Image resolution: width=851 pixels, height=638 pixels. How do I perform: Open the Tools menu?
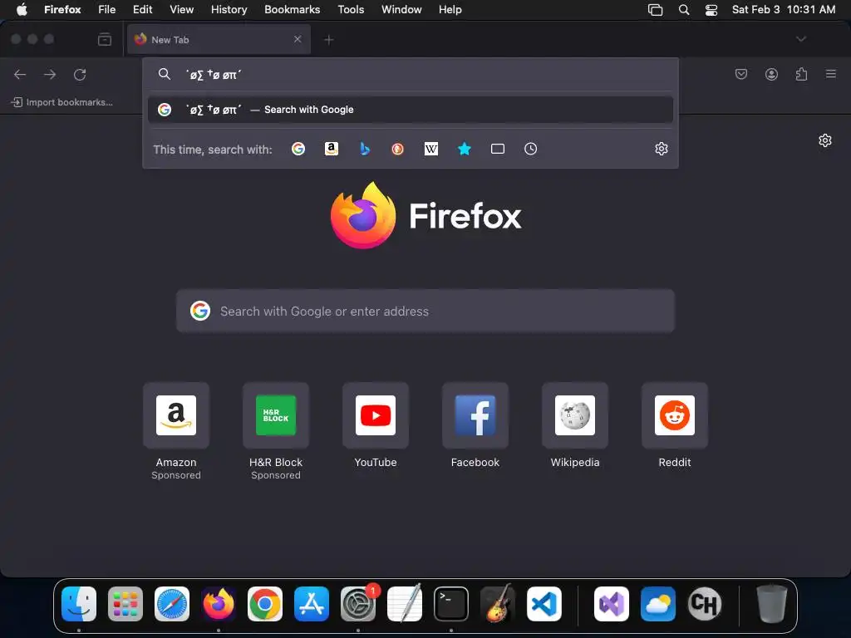(x=351, y=9)
